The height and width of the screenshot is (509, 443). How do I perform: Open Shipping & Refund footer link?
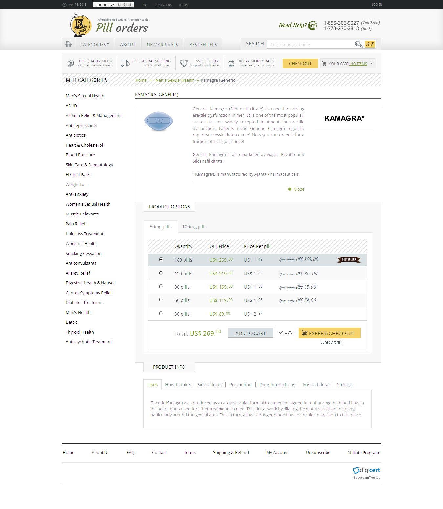231,452
